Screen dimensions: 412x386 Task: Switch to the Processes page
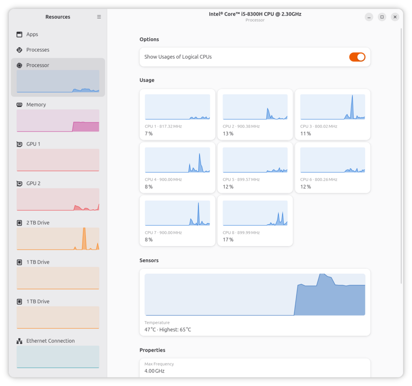58,50
